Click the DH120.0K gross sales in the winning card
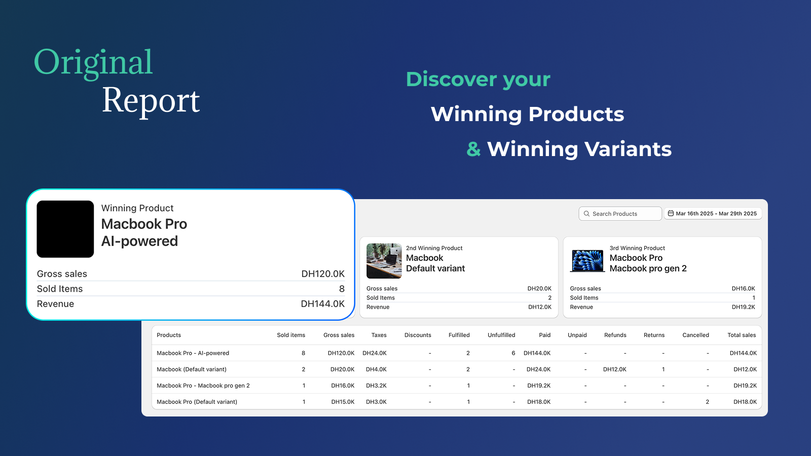The height and width of the screenshot is (456, 811). 323,274
